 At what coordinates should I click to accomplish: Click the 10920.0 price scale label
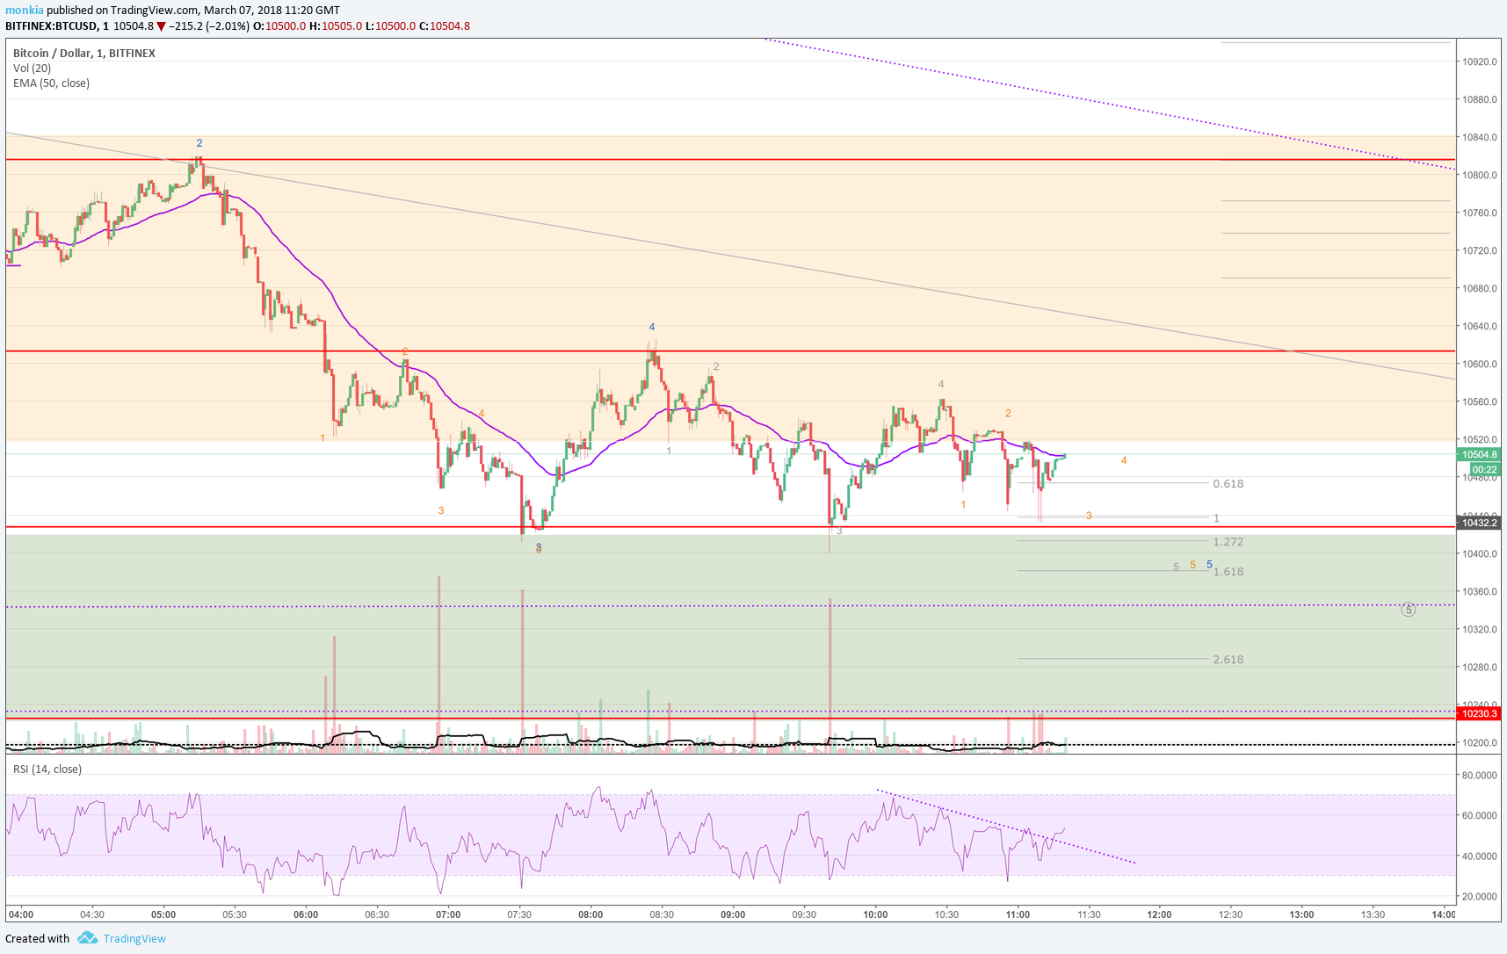point(1480,61)
